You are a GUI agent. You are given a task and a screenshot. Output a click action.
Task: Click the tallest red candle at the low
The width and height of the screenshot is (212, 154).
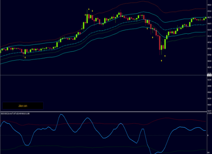(x=160, y=43)
